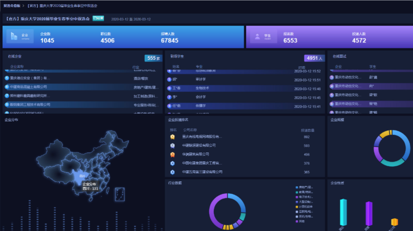Select student row 王*春 生物技术
Image resolution: width=413 pixels, height=231 pixels.
click(245, 88)
